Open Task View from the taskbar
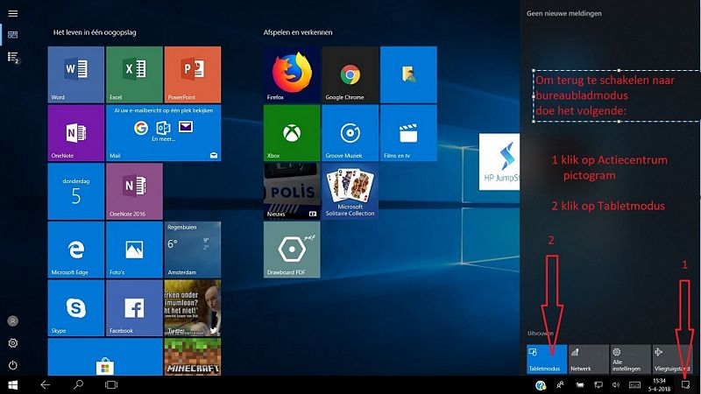This screenshot has width=701, height=394. [111, 384]
